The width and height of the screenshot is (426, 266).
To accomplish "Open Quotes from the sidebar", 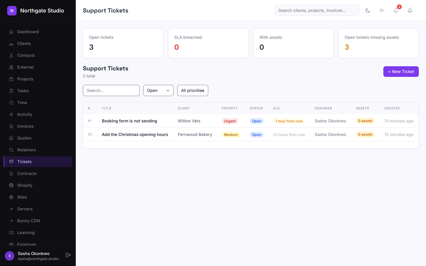I will click(x=38, y=138).
